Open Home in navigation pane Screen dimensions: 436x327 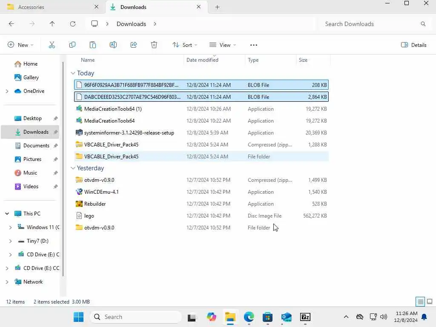30,64
